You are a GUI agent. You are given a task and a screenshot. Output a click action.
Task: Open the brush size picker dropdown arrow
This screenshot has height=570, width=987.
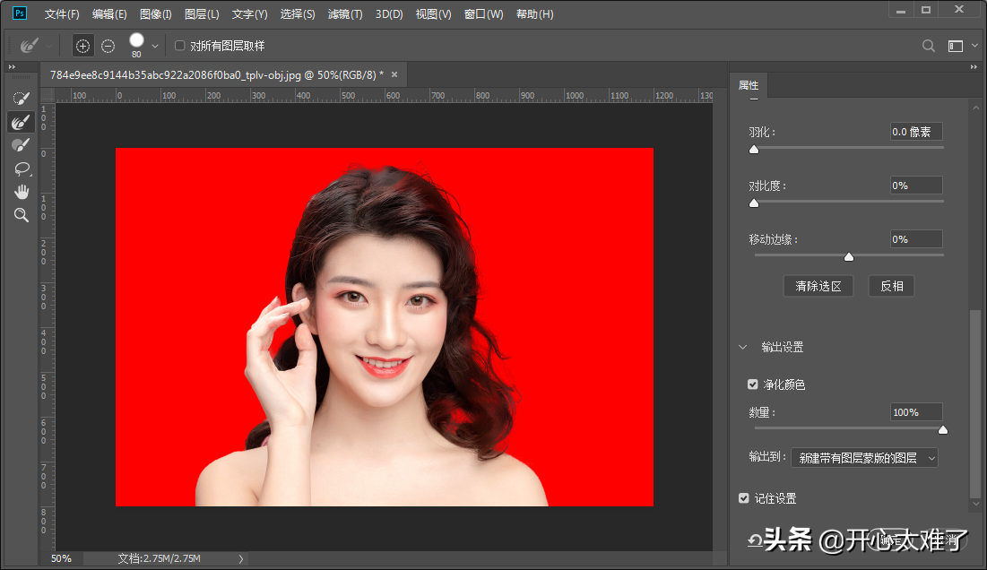pos(155,46)
